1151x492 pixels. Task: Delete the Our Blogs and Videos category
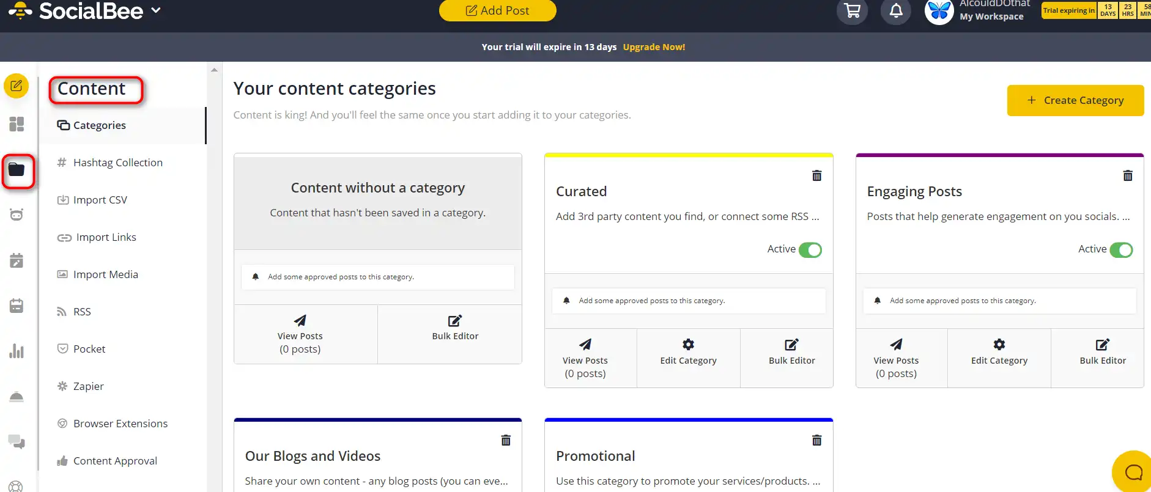click(x=506, y=441)
